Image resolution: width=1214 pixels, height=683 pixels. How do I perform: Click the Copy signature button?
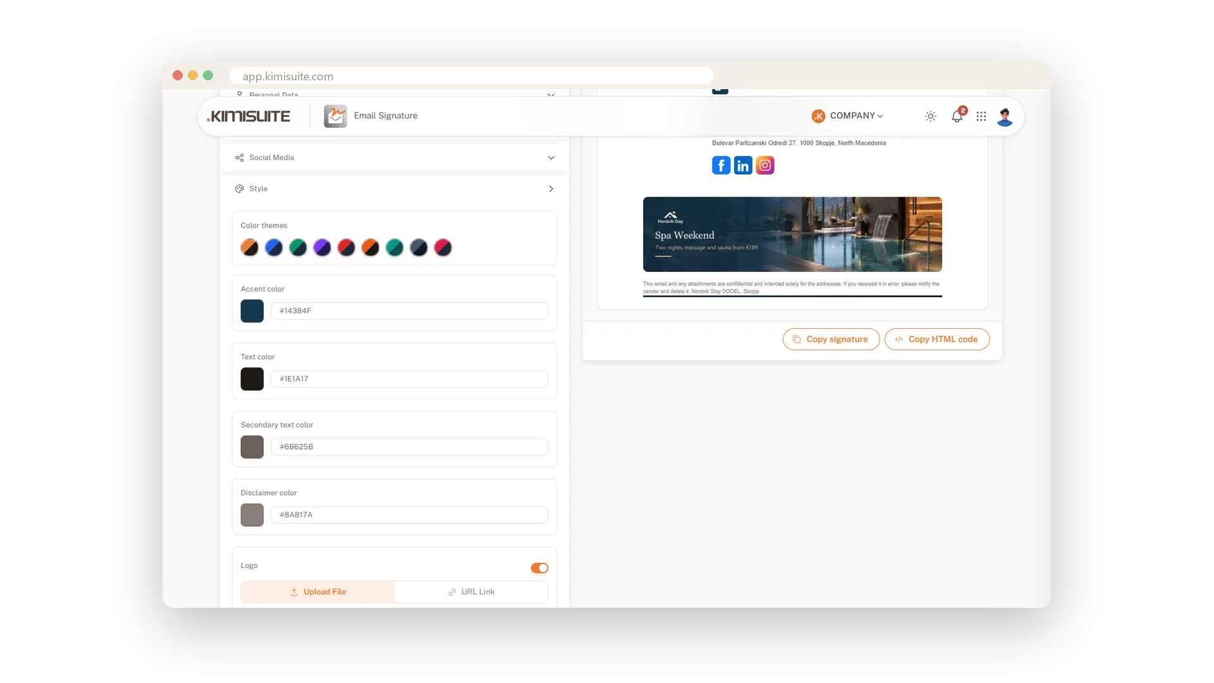[x=831, y=339]
